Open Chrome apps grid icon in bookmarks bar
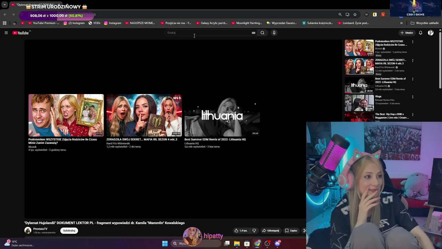The height and width of the screenshot is (249, 442). [4, 23]
